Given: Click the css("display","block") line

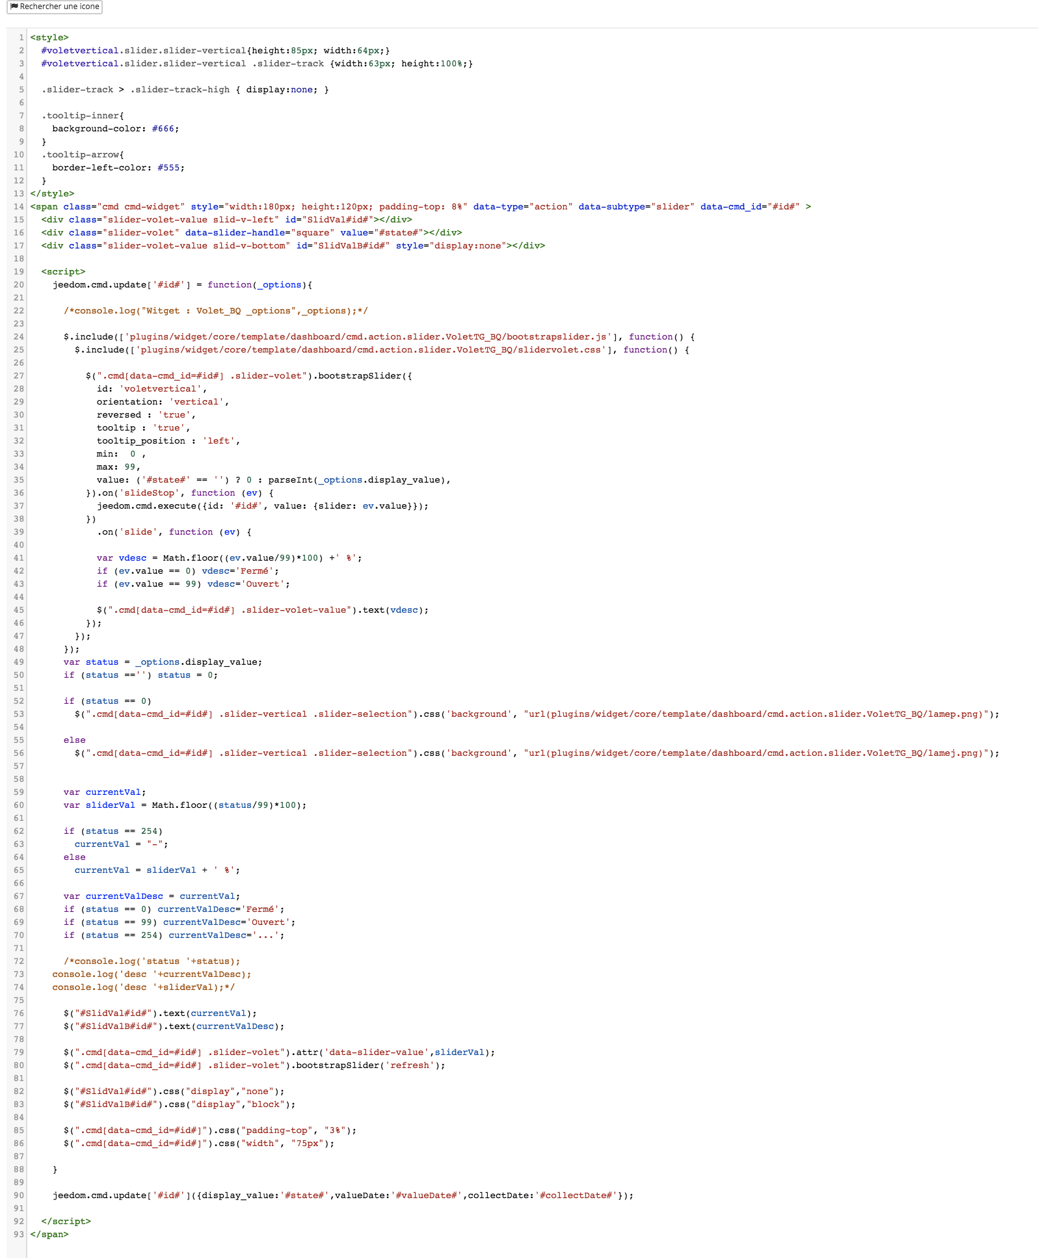Looking at the screenshot, I should pyautogui.click(x=180, y=1104).
